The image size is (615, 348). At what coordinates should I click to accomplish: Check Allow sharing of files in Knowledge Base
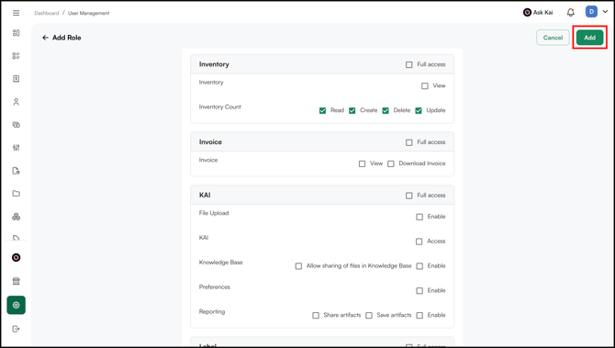298,266
